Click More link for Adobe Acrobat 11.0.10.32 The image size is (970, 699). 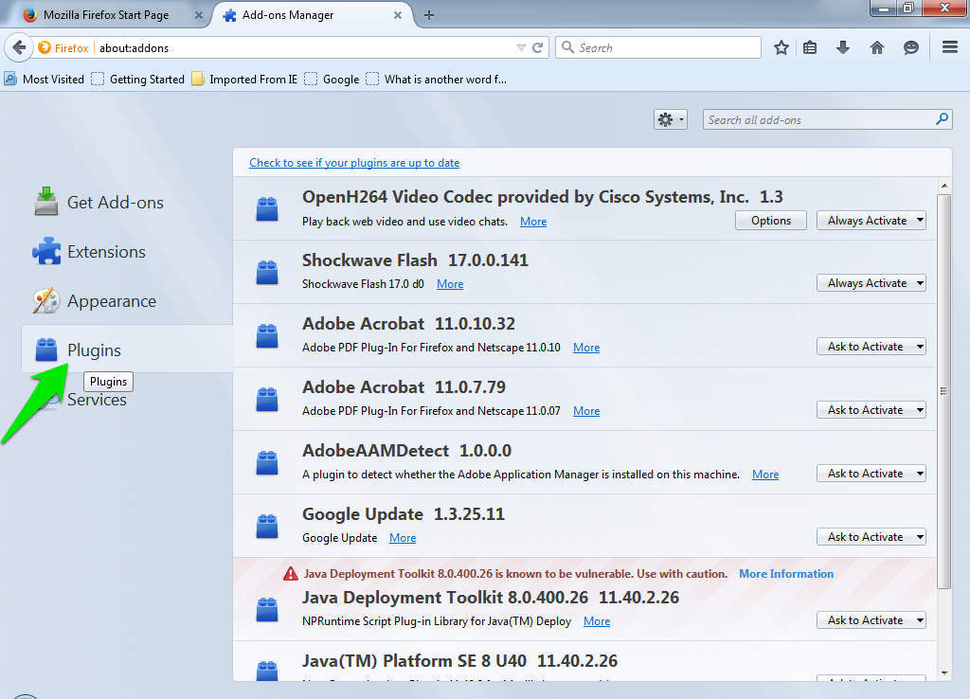(585, 348)
